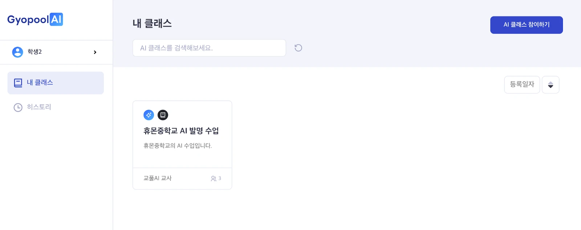Go to the 히스토리 sidebar menu
The width and height of the screenshot is (581, 230).
pos(39,107)
